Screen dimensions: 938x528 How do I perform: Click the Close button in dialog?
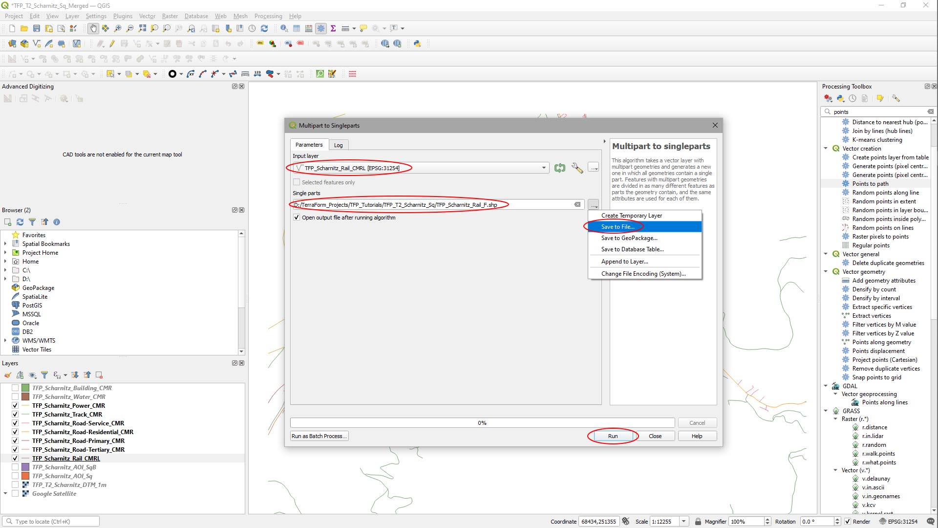point(655,436)
